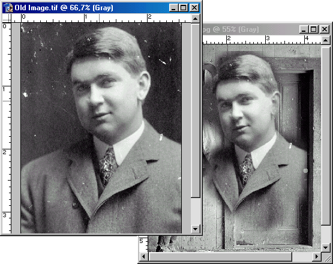This screenshot has height=264, width=333.
Task: Click the resize grip of the 55% window
Action: pos(326,257)
